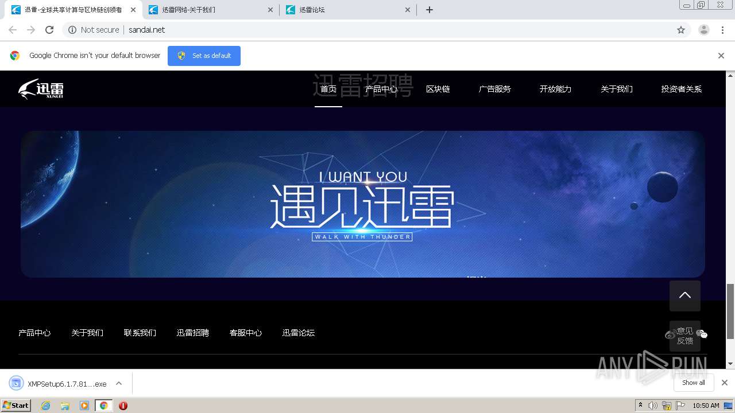Click the network tray icon

point(667,406)
